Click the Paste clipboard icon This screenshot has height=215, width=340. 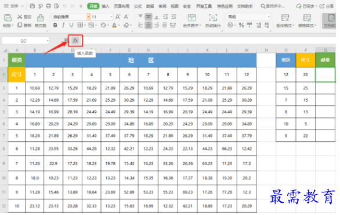8,17
